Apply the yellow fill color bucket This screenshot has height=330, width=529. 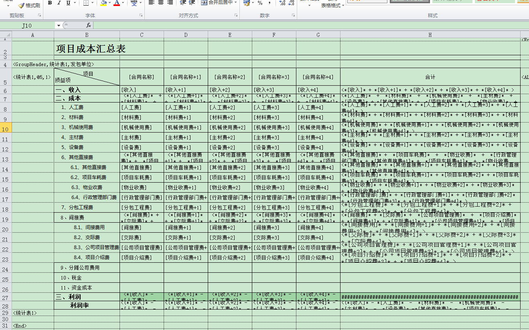(x=103, y=3)
